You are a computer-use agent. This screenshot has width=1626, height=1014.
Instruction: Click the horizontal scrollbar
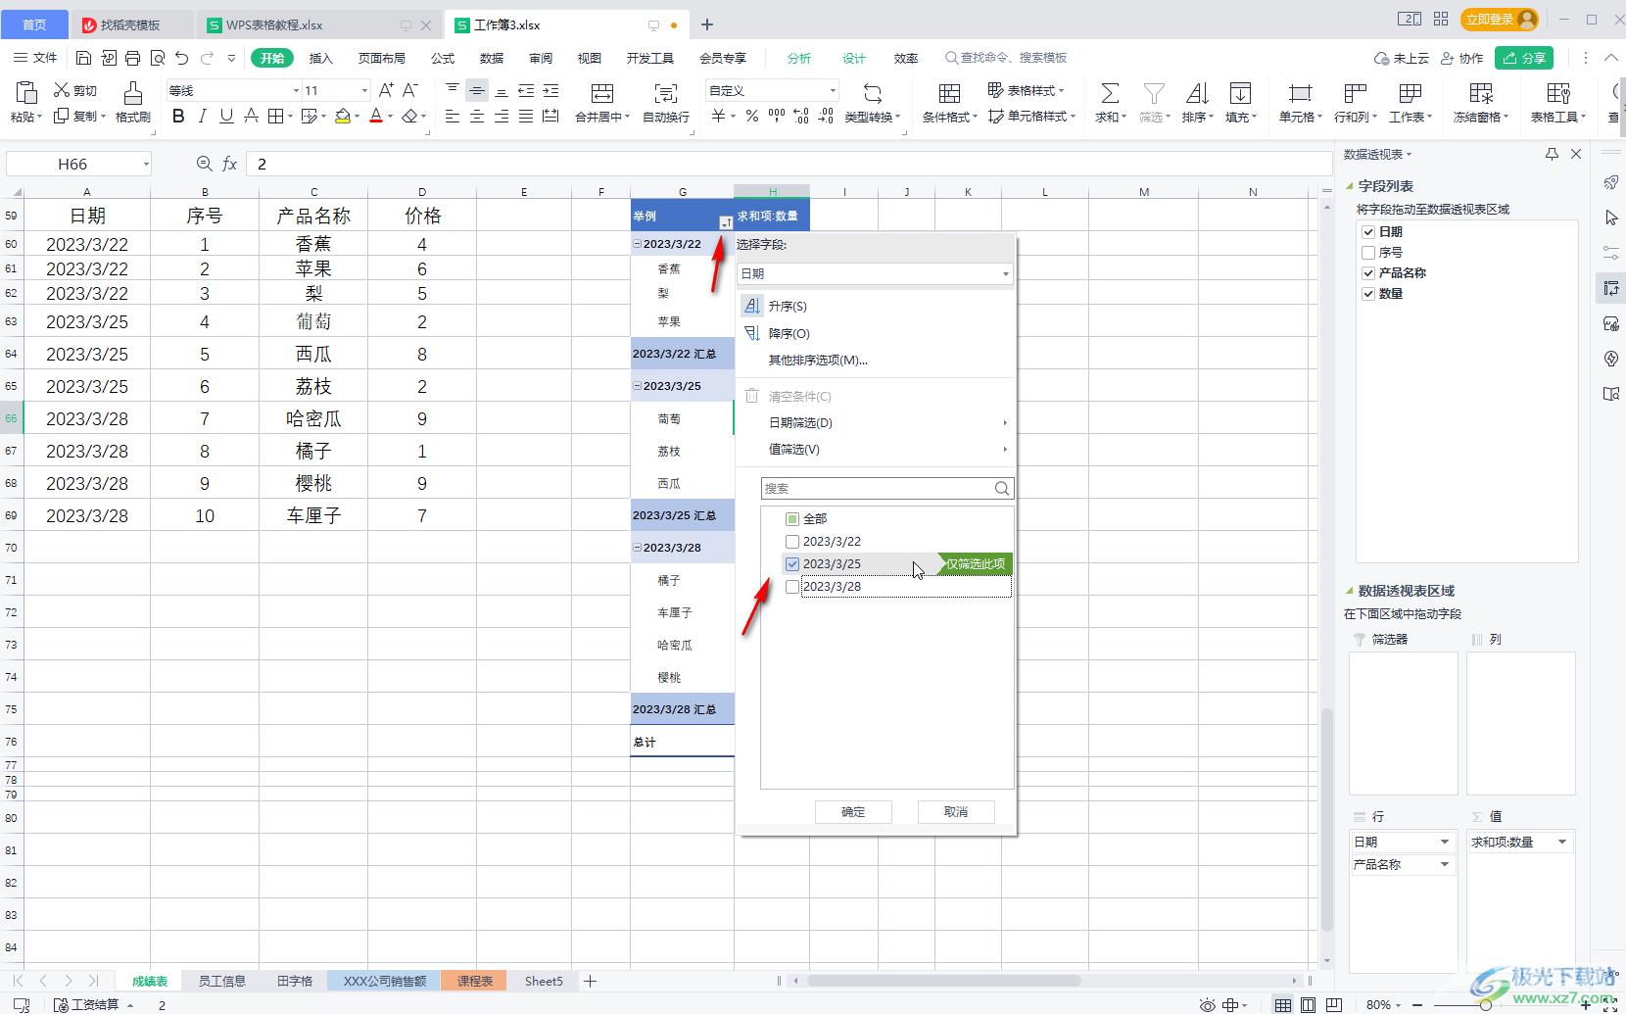point(943,980)
